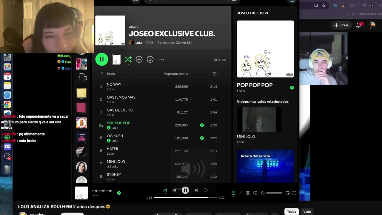
Task: Play the track HATER
Action: pos(161,151)
